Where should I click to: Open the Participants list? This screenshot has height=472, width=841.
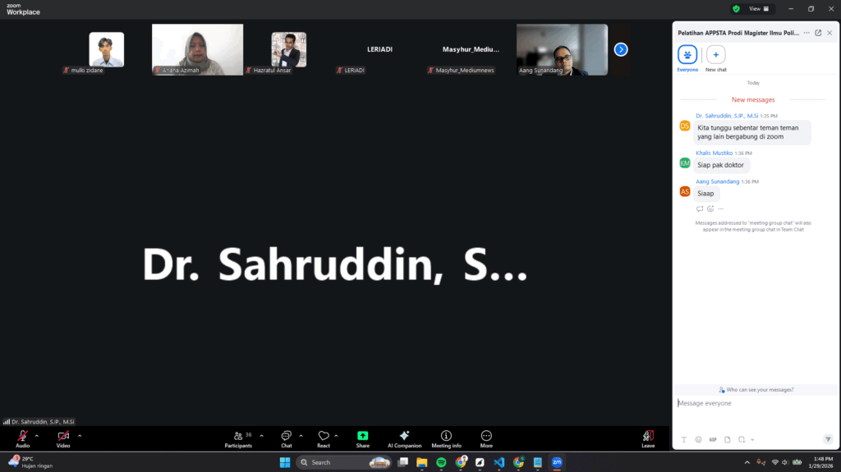[x=238, y=436]
